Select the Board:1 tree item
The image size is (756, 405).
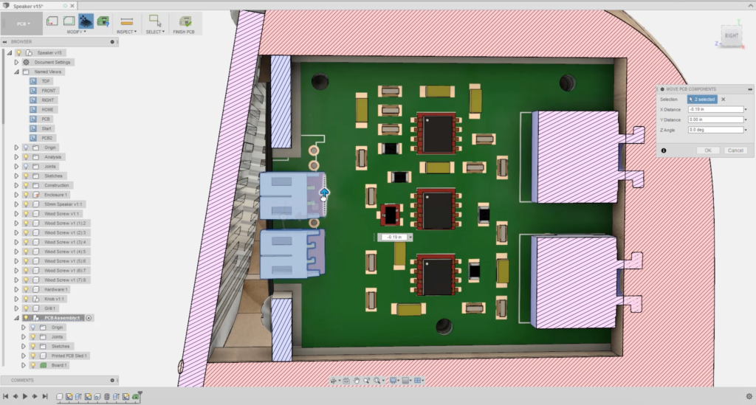pos(59,365)
